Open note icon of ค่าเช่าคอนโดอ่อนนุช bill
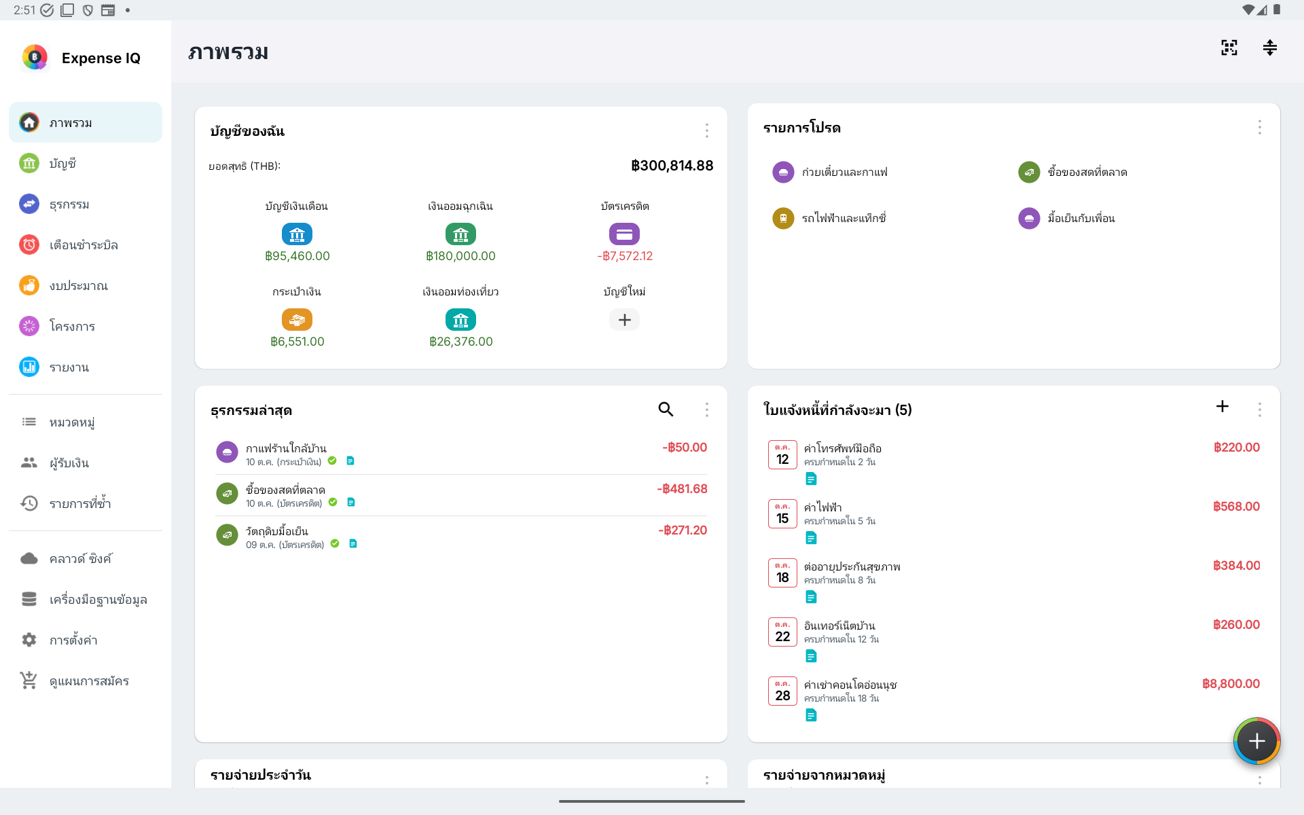Screen dimensions: 1304x815 (811, 715)
